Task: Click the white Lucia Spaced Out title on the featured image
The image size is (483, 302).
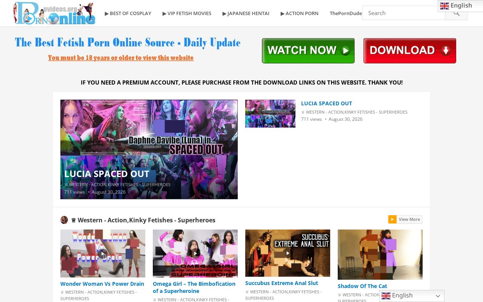Action: (x=107, y=174)
